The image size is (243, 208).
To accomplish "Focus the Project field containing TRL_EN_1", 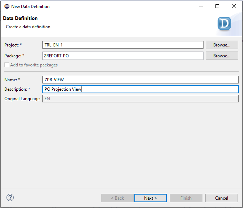I will point(123,45).
